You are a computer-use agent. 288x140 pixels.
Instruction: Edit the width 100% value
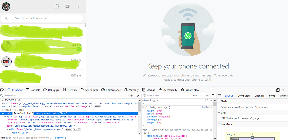(x=158, y=114)
